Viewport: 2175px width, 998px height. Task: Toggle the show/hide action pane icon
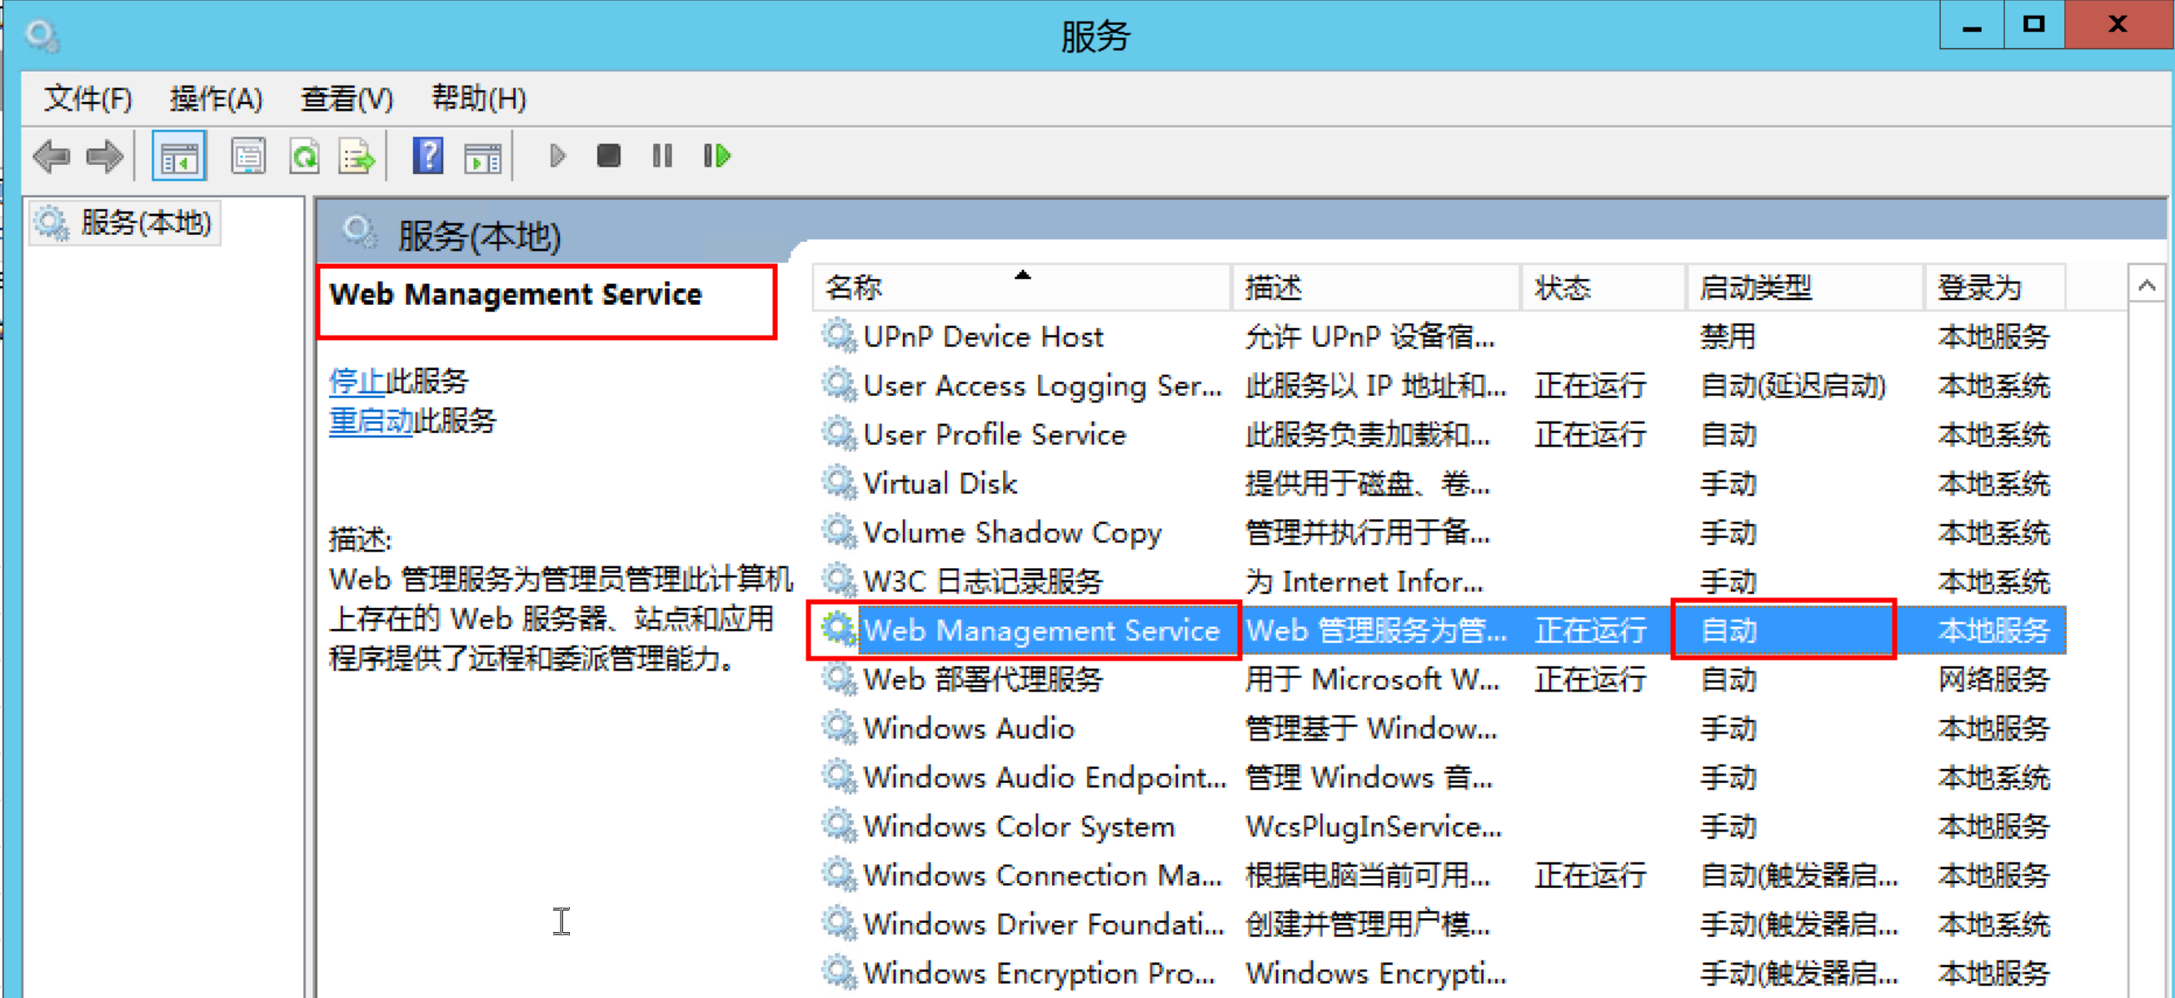[483, 157]
